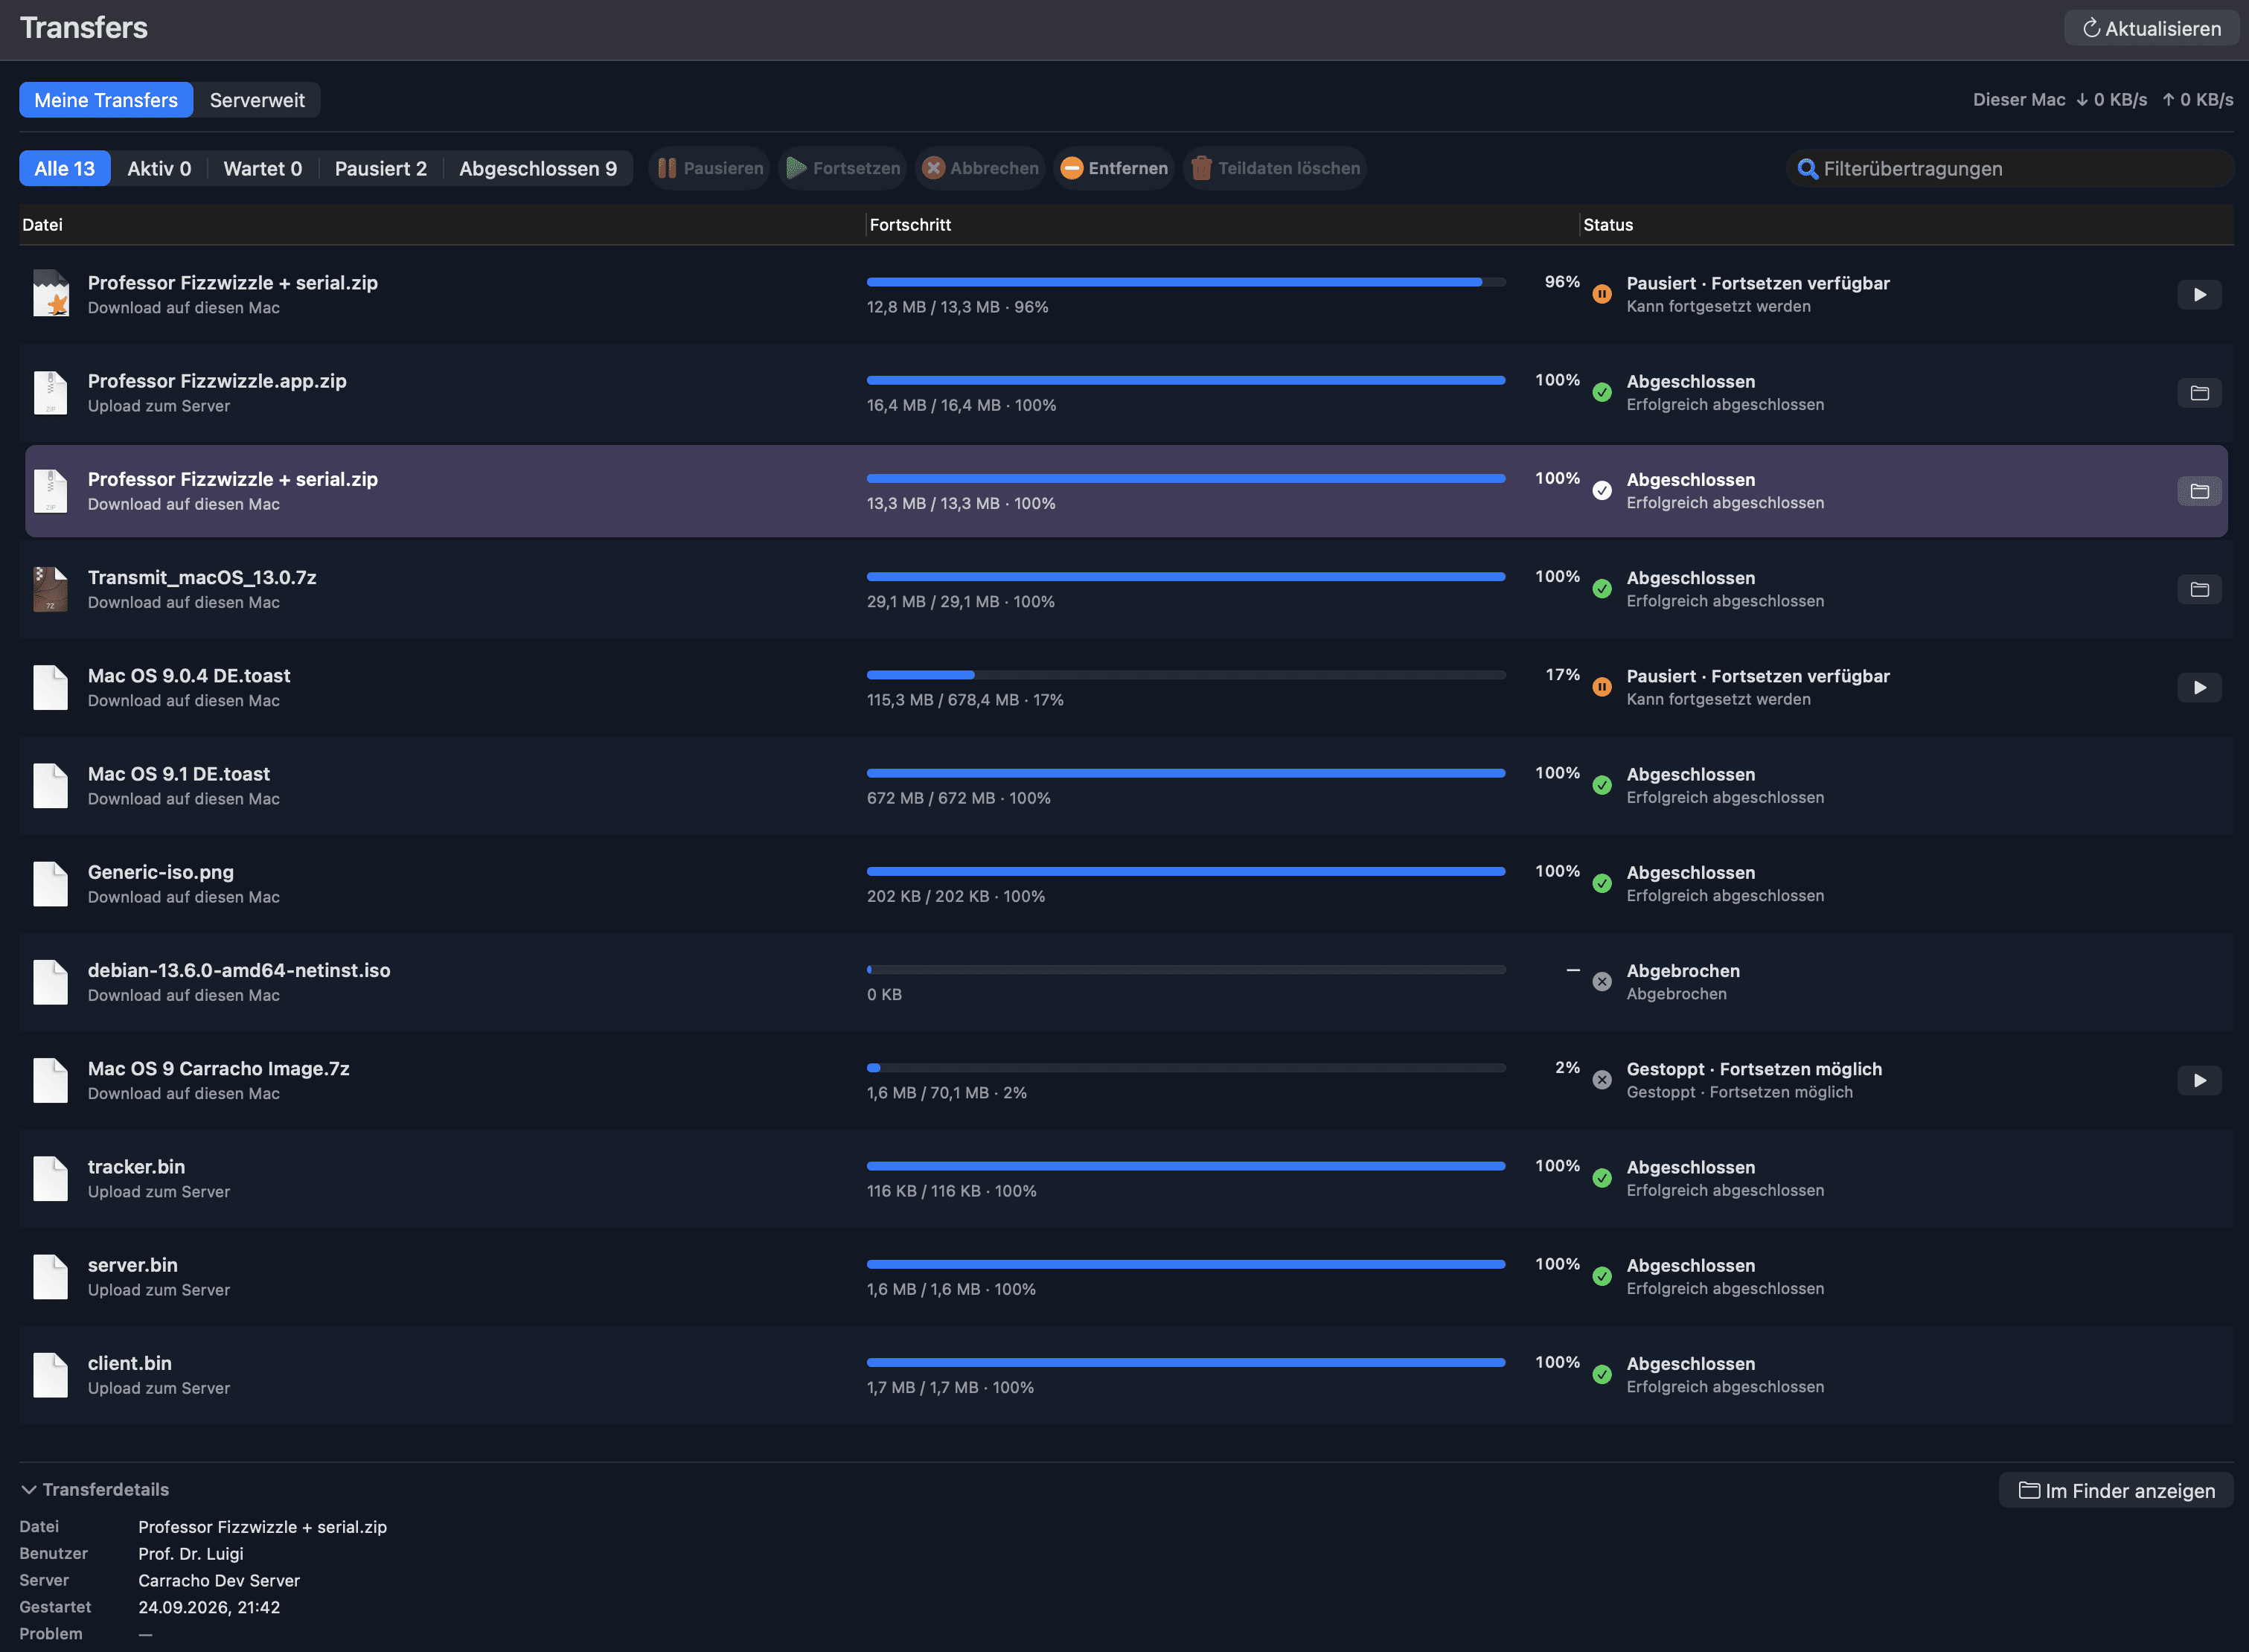Click the green checkmark icon for Mac OS 9.1 DE.toast
The image size is (2249, 1652).
click(1601, 785)
